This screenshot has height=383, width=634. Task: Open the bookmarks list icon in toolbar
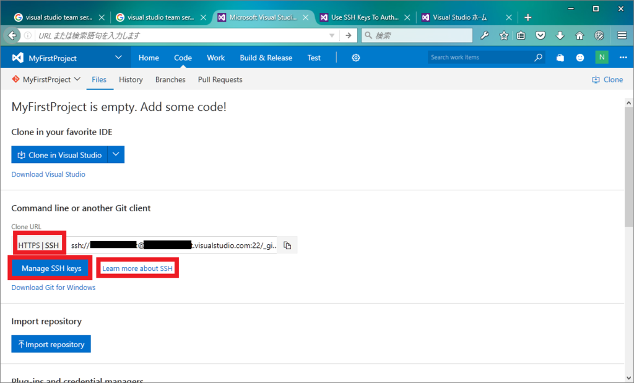(x=521, y=35)
